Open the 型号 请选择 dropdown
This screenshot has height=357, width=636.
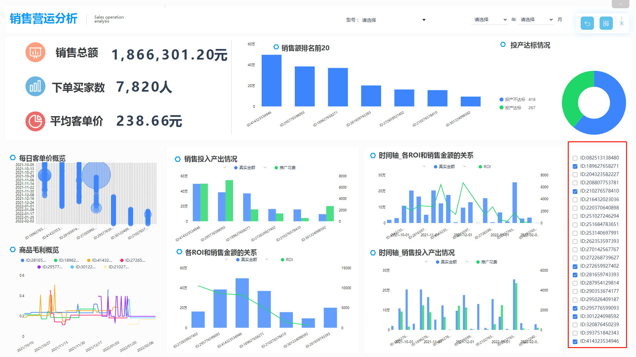pos(394,20)
